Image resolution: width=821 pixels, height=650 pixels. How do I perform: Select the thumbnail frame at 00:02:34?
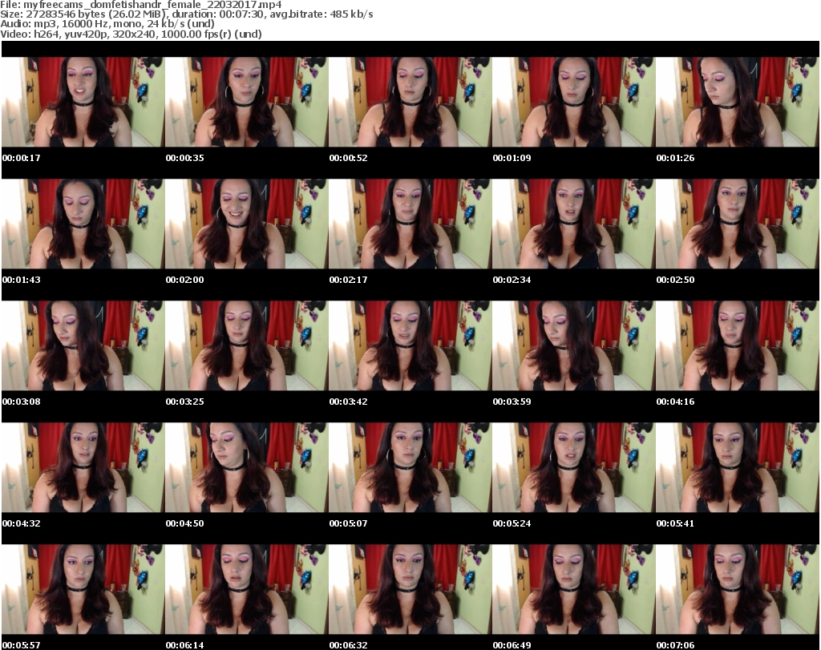tap(574, 224)
